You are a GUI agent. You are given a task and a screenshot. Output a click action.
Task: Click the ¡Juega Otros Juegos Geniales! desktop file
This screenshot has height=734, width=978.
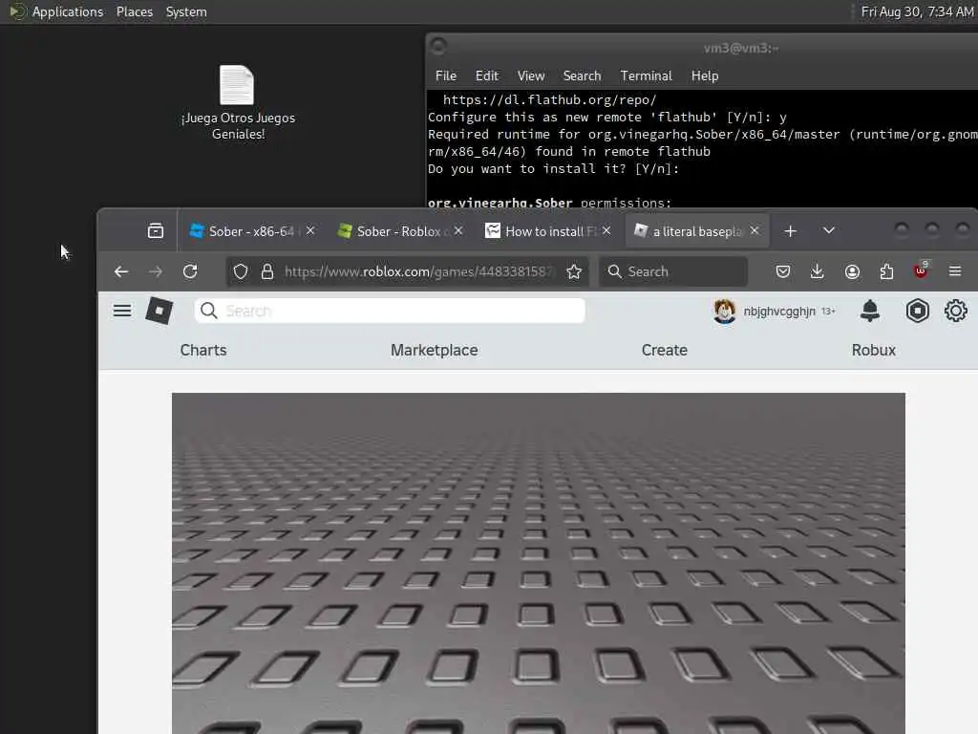click(238, 103)
